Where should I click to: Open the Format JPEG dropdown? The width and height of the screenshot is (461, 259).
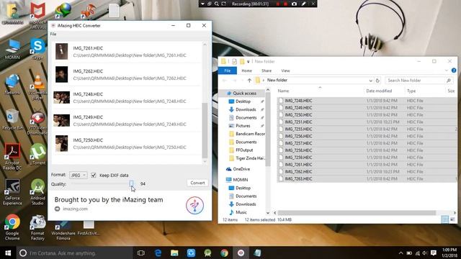(79, 176)
